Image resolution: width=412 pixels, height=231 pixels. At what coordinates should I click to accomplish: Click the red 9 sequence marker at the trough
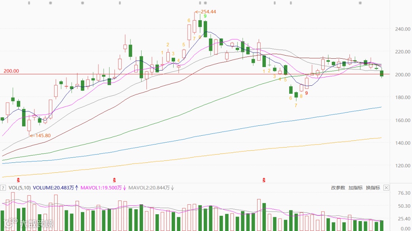tap(306, 93)
